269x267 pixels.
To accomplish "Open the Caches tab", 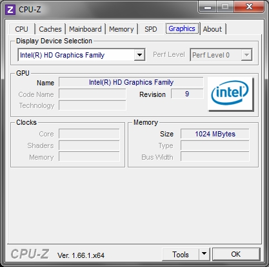I will (50, 29).
